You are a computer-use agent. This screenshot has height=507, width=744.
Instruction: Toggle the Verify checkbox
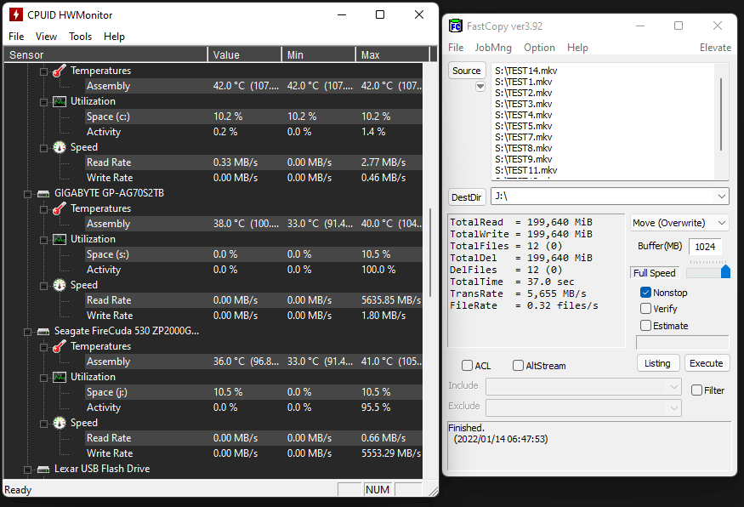pos(645,309)
